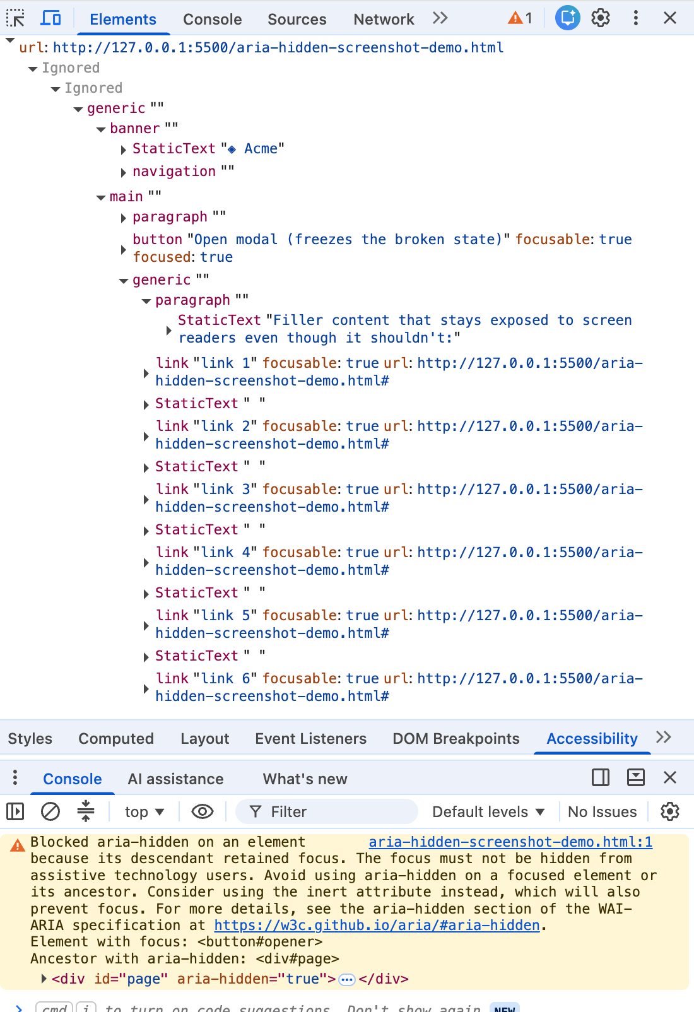Expand the link 1 node
Screen dimensions: 694x1012
coord(146,373)
